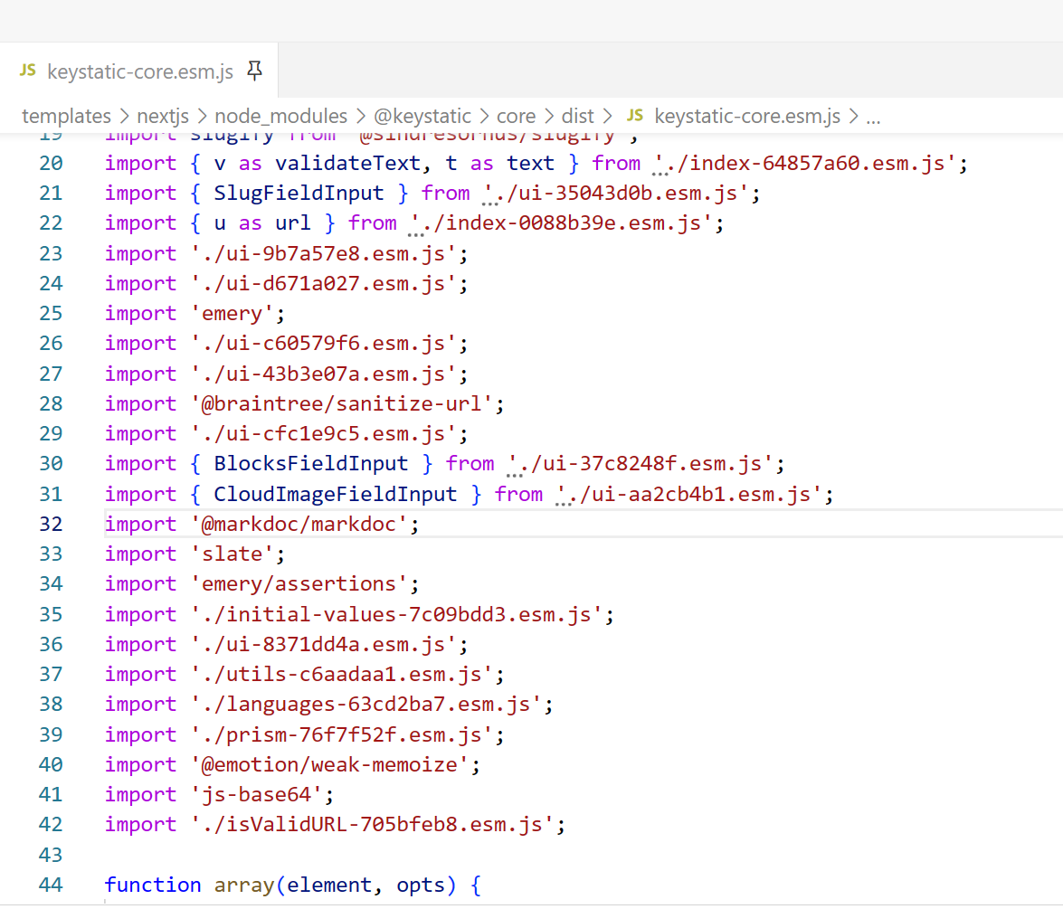Click the 'nextjs' breadcrumb item
1063x909 pixels.
pyautogui.click(x=162, y=116)
